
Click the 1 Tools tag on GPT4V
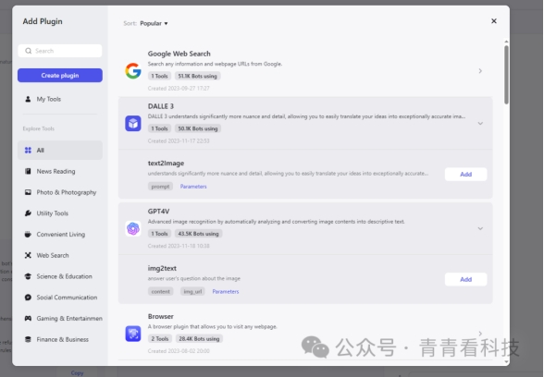[159, 234]
